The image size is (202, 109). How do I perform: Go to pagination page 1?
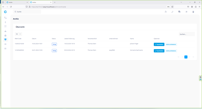click(x=186, y=57)
